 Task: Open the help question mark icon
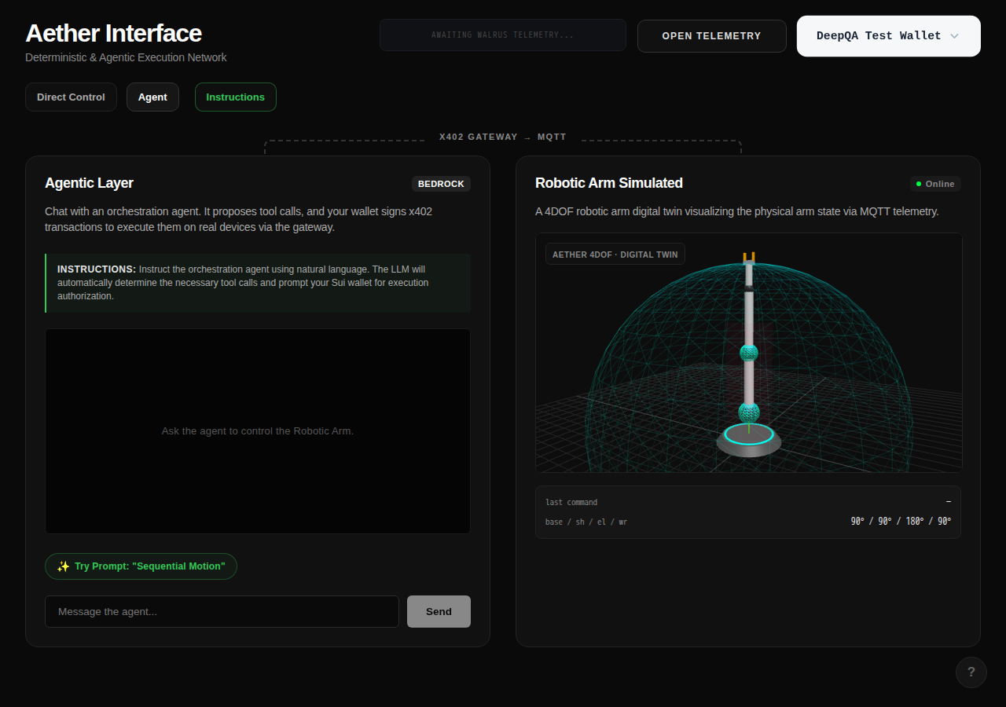point(971,672)
